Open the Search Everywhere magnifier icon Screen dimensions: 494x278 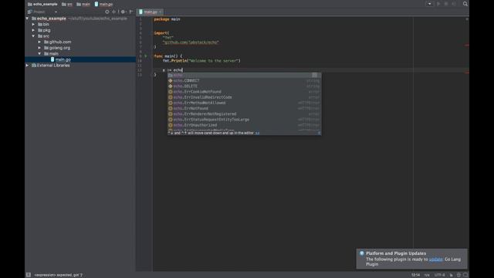(465, 4)
